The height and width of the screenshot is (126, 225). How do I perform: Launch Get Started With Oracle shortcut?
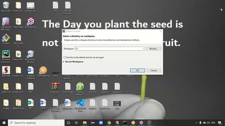click(x=6, y=24)
